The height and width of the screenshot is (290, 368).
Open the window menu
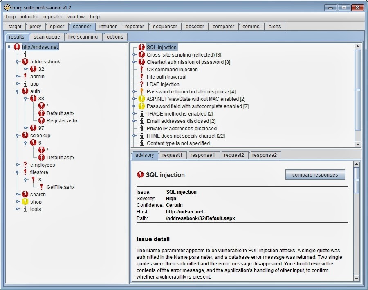click(x=76, y=17)
